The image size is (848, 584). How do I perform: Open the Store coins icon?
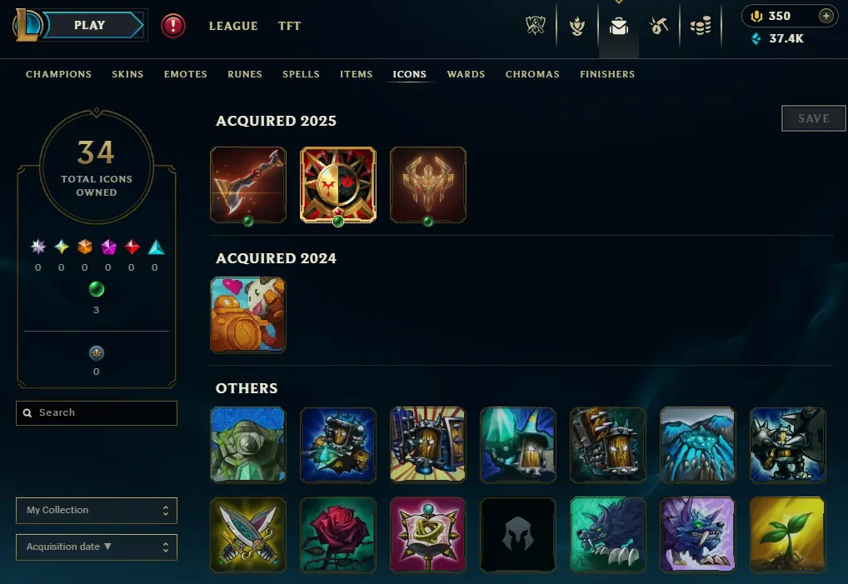701,26
